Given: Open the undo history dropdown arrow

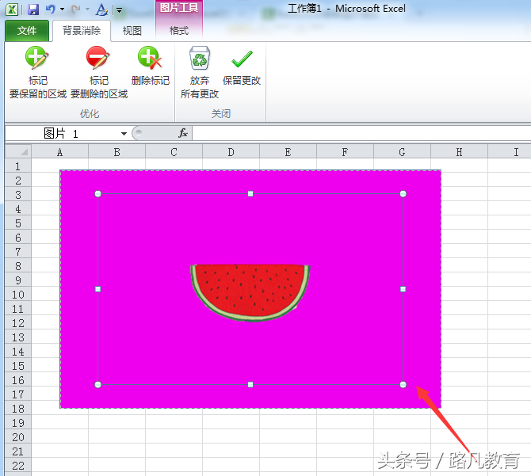Looking at the screenshot, I should coord(62,10).
